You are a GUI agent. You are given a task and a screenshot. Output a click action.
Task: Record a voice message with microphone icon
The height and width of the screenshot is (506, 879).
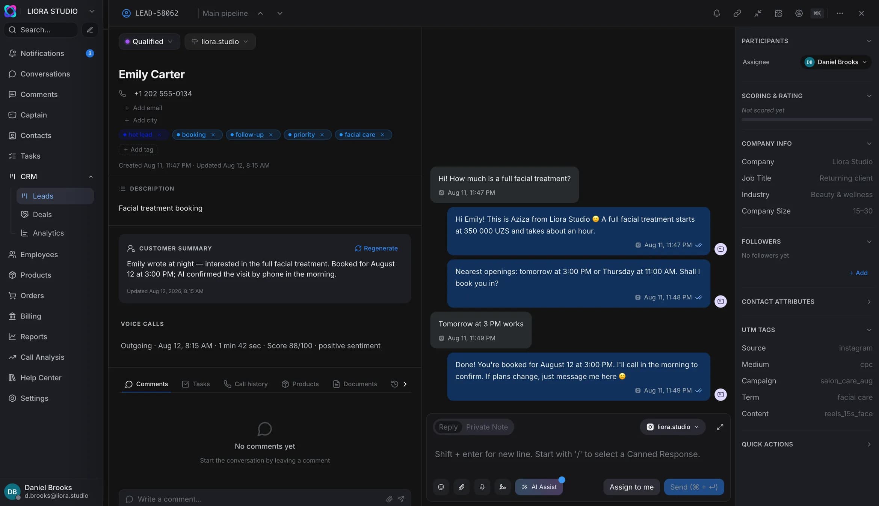point(482,487)
